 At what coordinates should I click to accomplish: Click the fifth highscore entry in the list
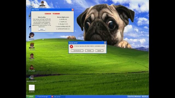click(63, 29)
